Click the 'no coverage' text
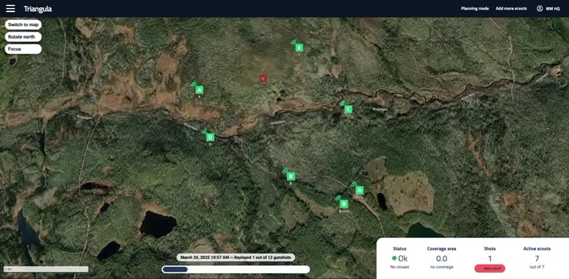This screenshot has width=569, height=279. click(442, 267)
